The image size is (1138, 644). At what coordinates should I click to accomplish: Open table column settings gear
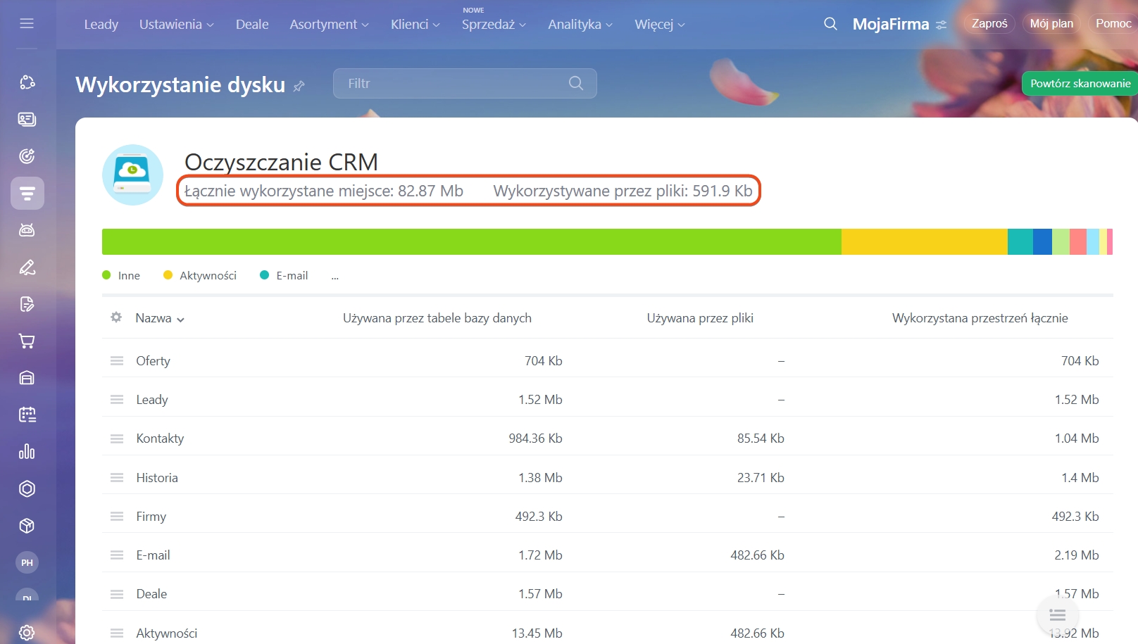tap(116, 317)
